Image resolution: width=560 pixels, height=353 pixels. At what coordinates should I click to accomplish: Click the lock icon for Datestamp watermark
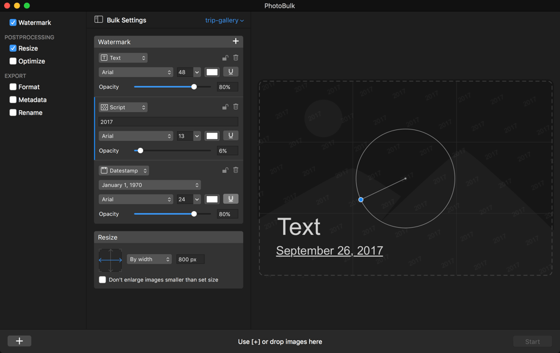tap(225, 170)
